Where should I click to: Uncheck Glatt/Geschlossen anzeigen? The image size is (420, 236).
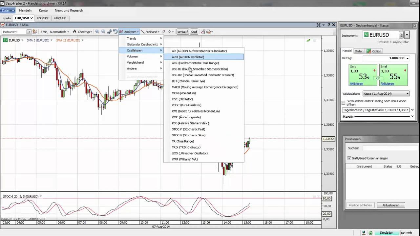(x=349, y=158)
